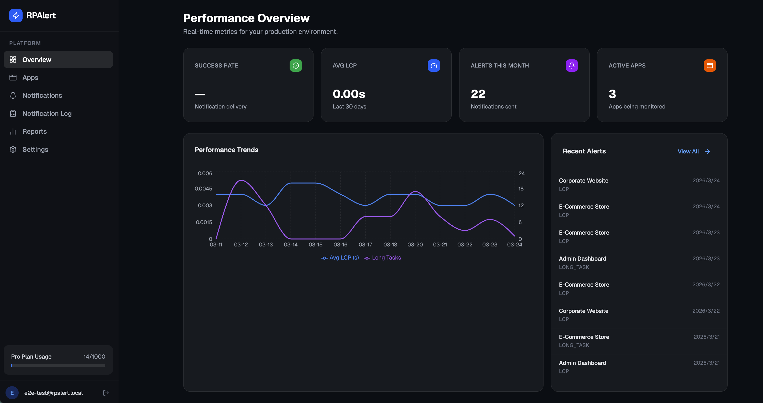This screenshot has height=403, width=763.
Task: Toggle the Avg LCP legend in the chart
Action: pos(340,257)
